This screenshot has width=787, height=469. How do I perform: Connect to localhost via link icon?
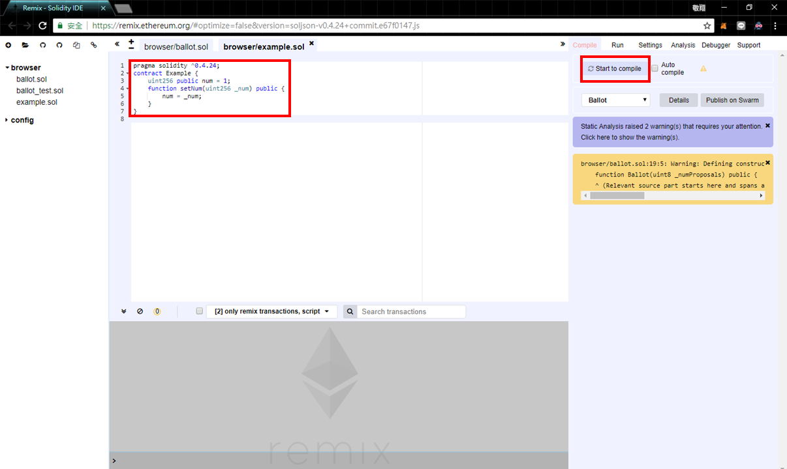coord(93,45)
